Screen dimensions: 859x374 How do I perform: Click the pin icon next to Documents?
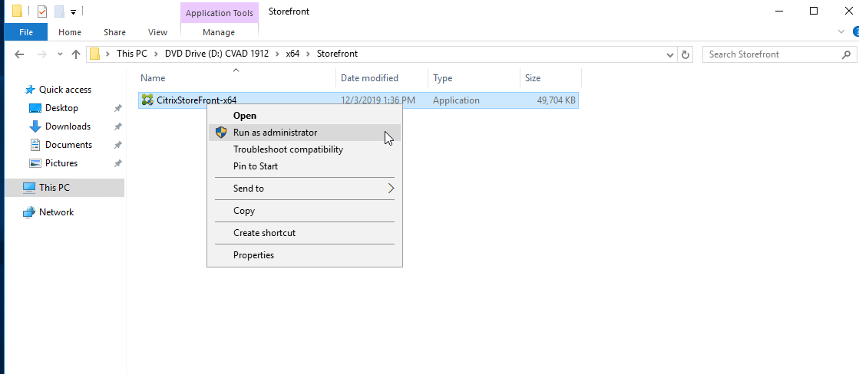pos(117,145)
